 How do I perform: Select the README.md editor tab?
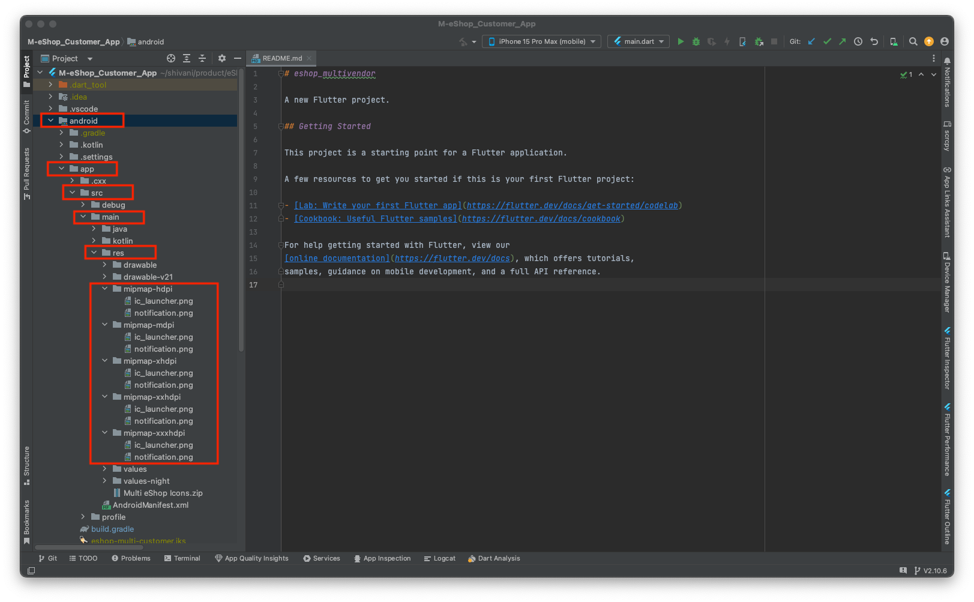282,58
